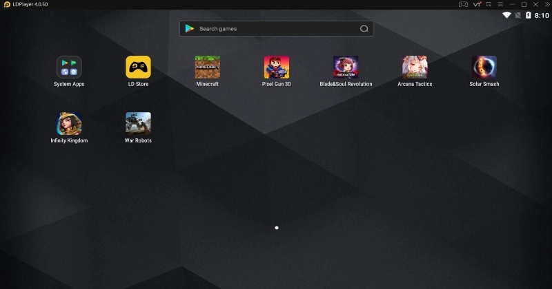Open the System Apps folder

click(x=69, y=67)
